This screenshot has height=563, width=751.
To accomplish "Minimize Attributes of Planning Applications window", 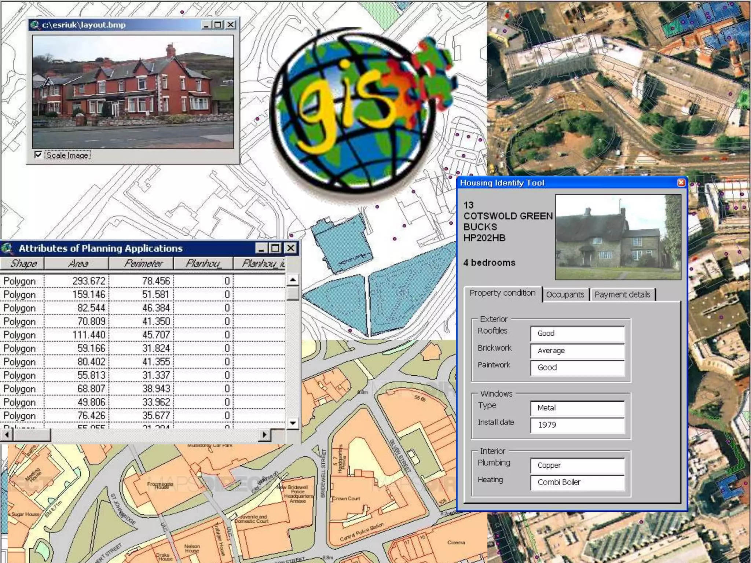I will [261, 248].
